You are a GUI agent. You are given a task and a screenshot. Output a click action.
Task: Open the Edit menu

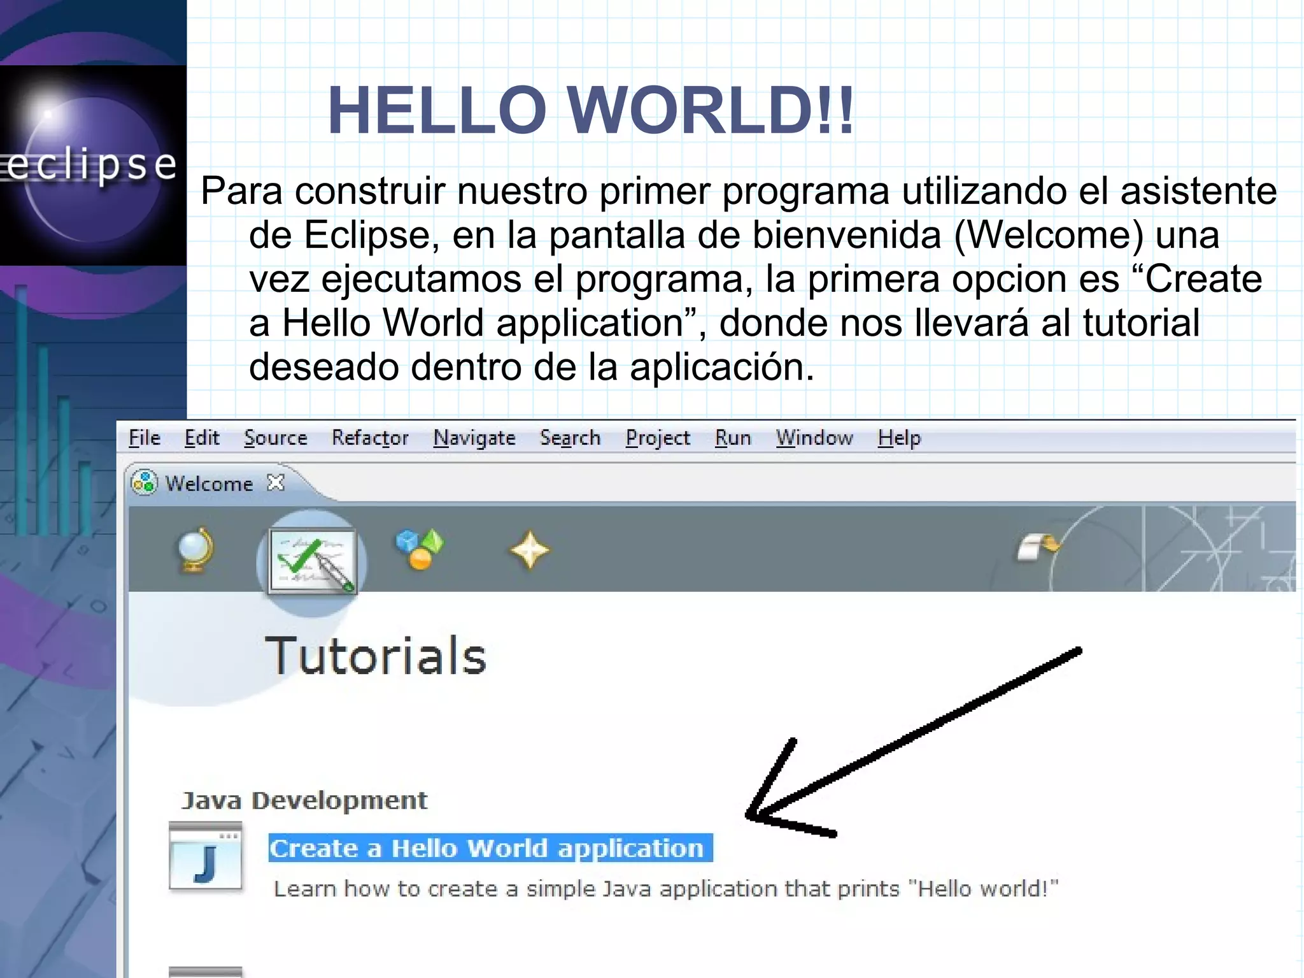[202, 438]
